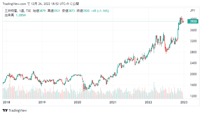The image size is (202, 115).
Task: Click the 2023 time axis label
Action: pyautogui.click(x=184, y=102)
